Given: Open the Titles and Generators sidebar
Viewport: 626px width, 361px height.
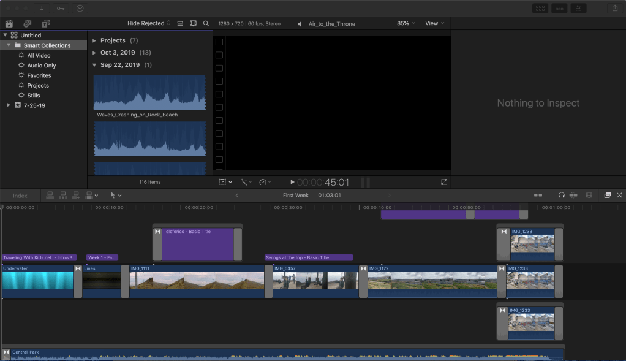Looking at the screenshot, I should coord(46,23).
